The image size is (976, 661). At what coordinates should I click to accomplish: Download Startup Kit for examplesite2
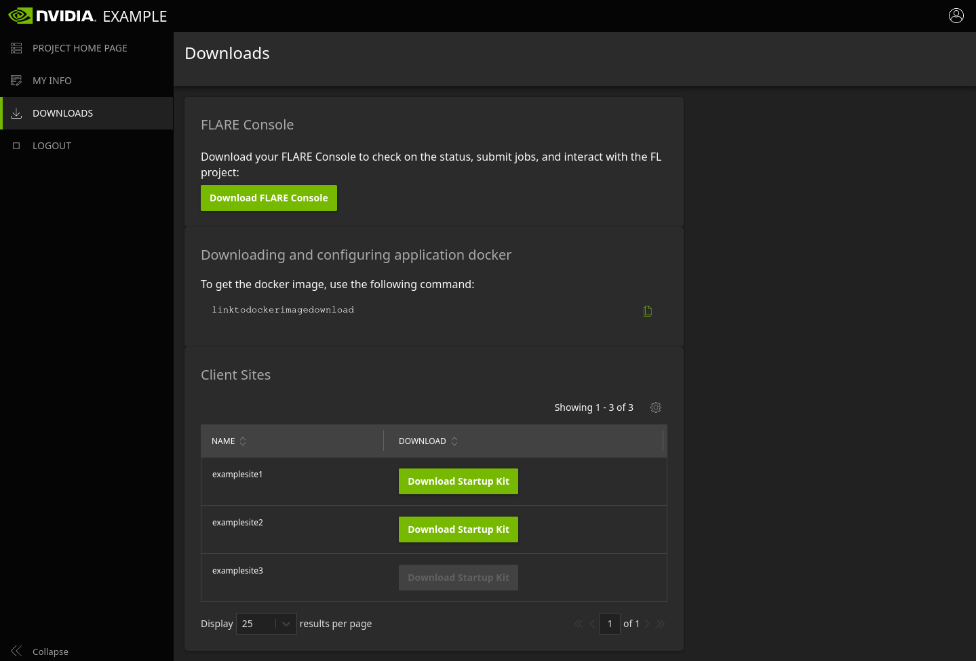[x=458, y=529]
